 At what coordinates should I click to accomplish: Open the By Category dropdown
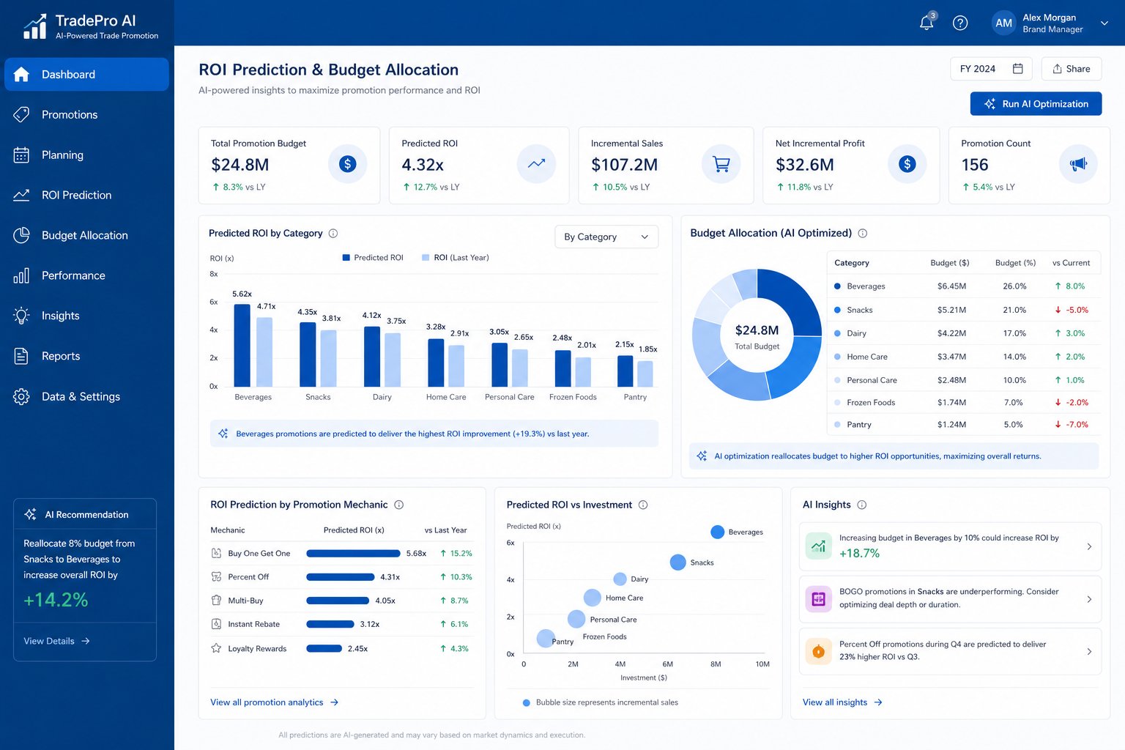(606, 237)
